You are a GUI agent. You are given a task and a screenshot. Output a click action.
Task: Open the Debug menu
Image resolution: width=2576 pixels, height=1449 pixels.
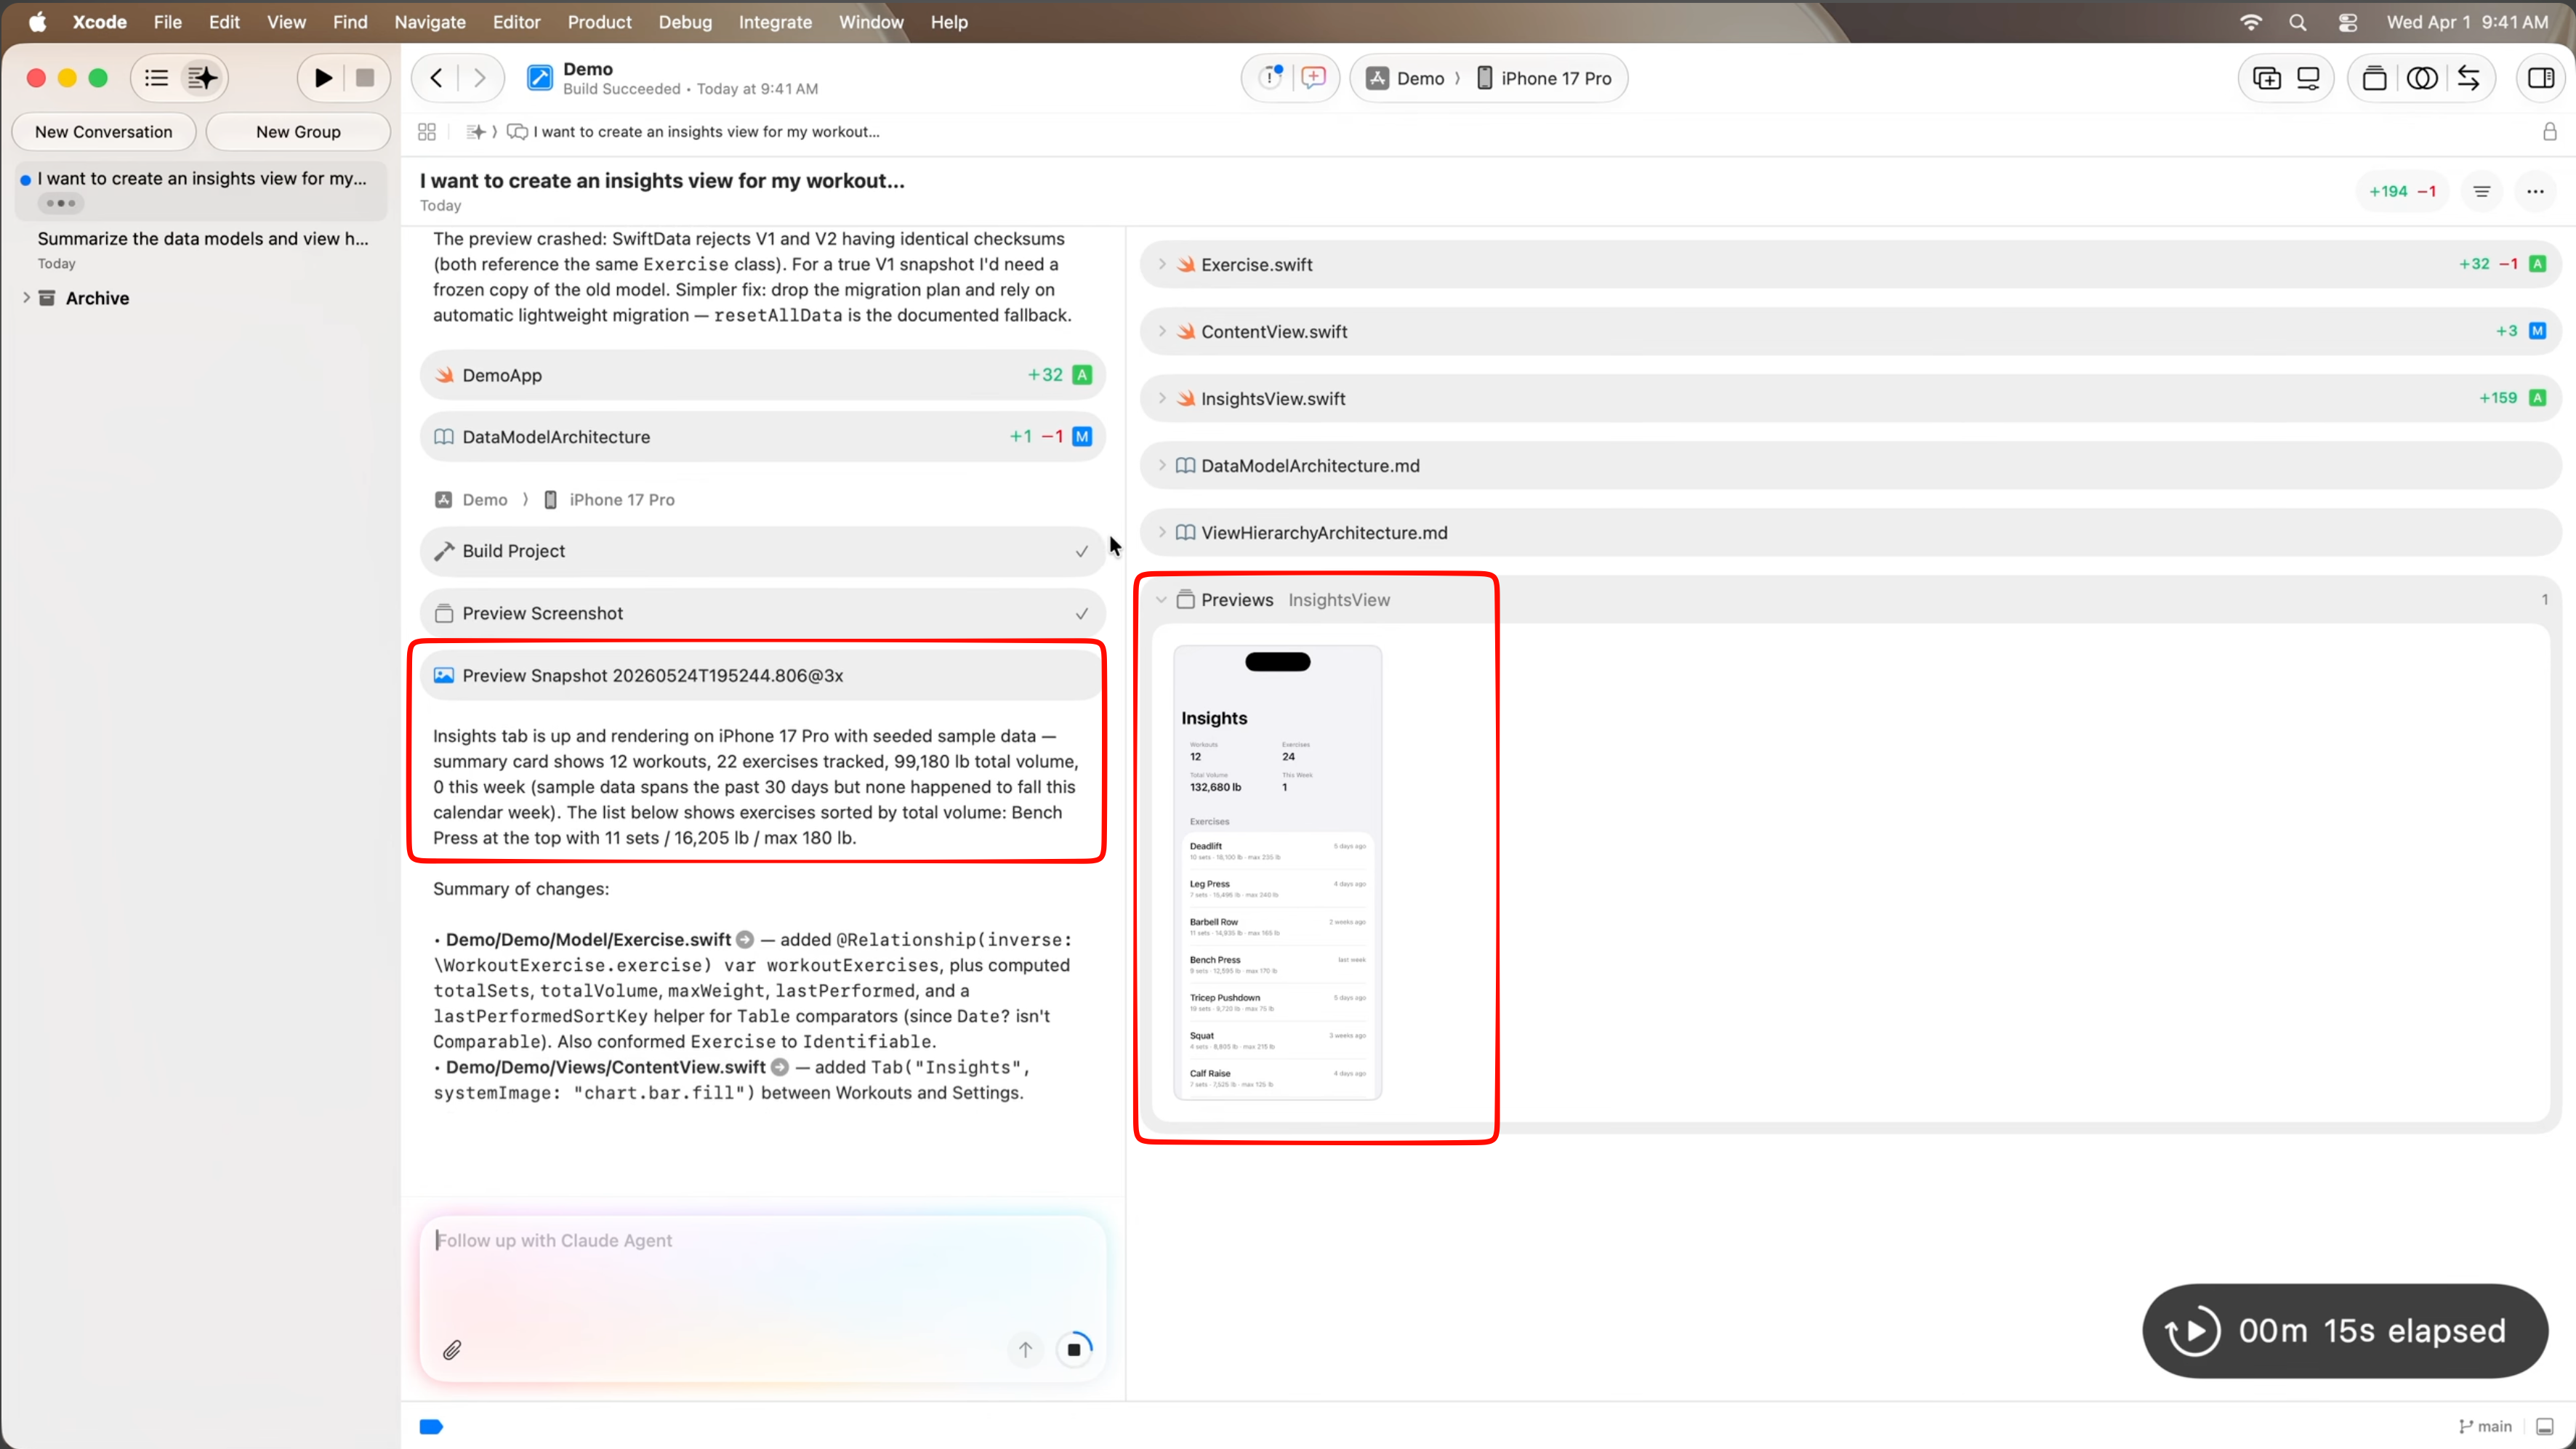(x=685, y=22)
